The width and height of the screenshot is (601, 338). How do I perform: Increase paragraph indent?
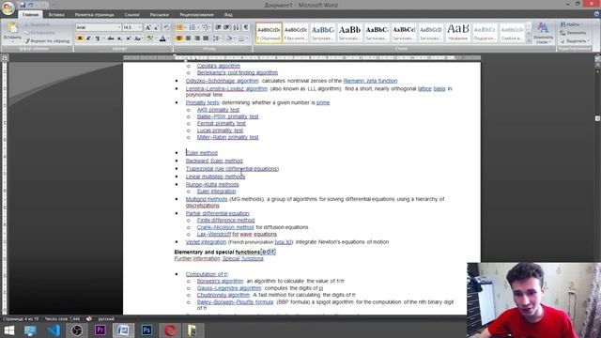point(227,27)
